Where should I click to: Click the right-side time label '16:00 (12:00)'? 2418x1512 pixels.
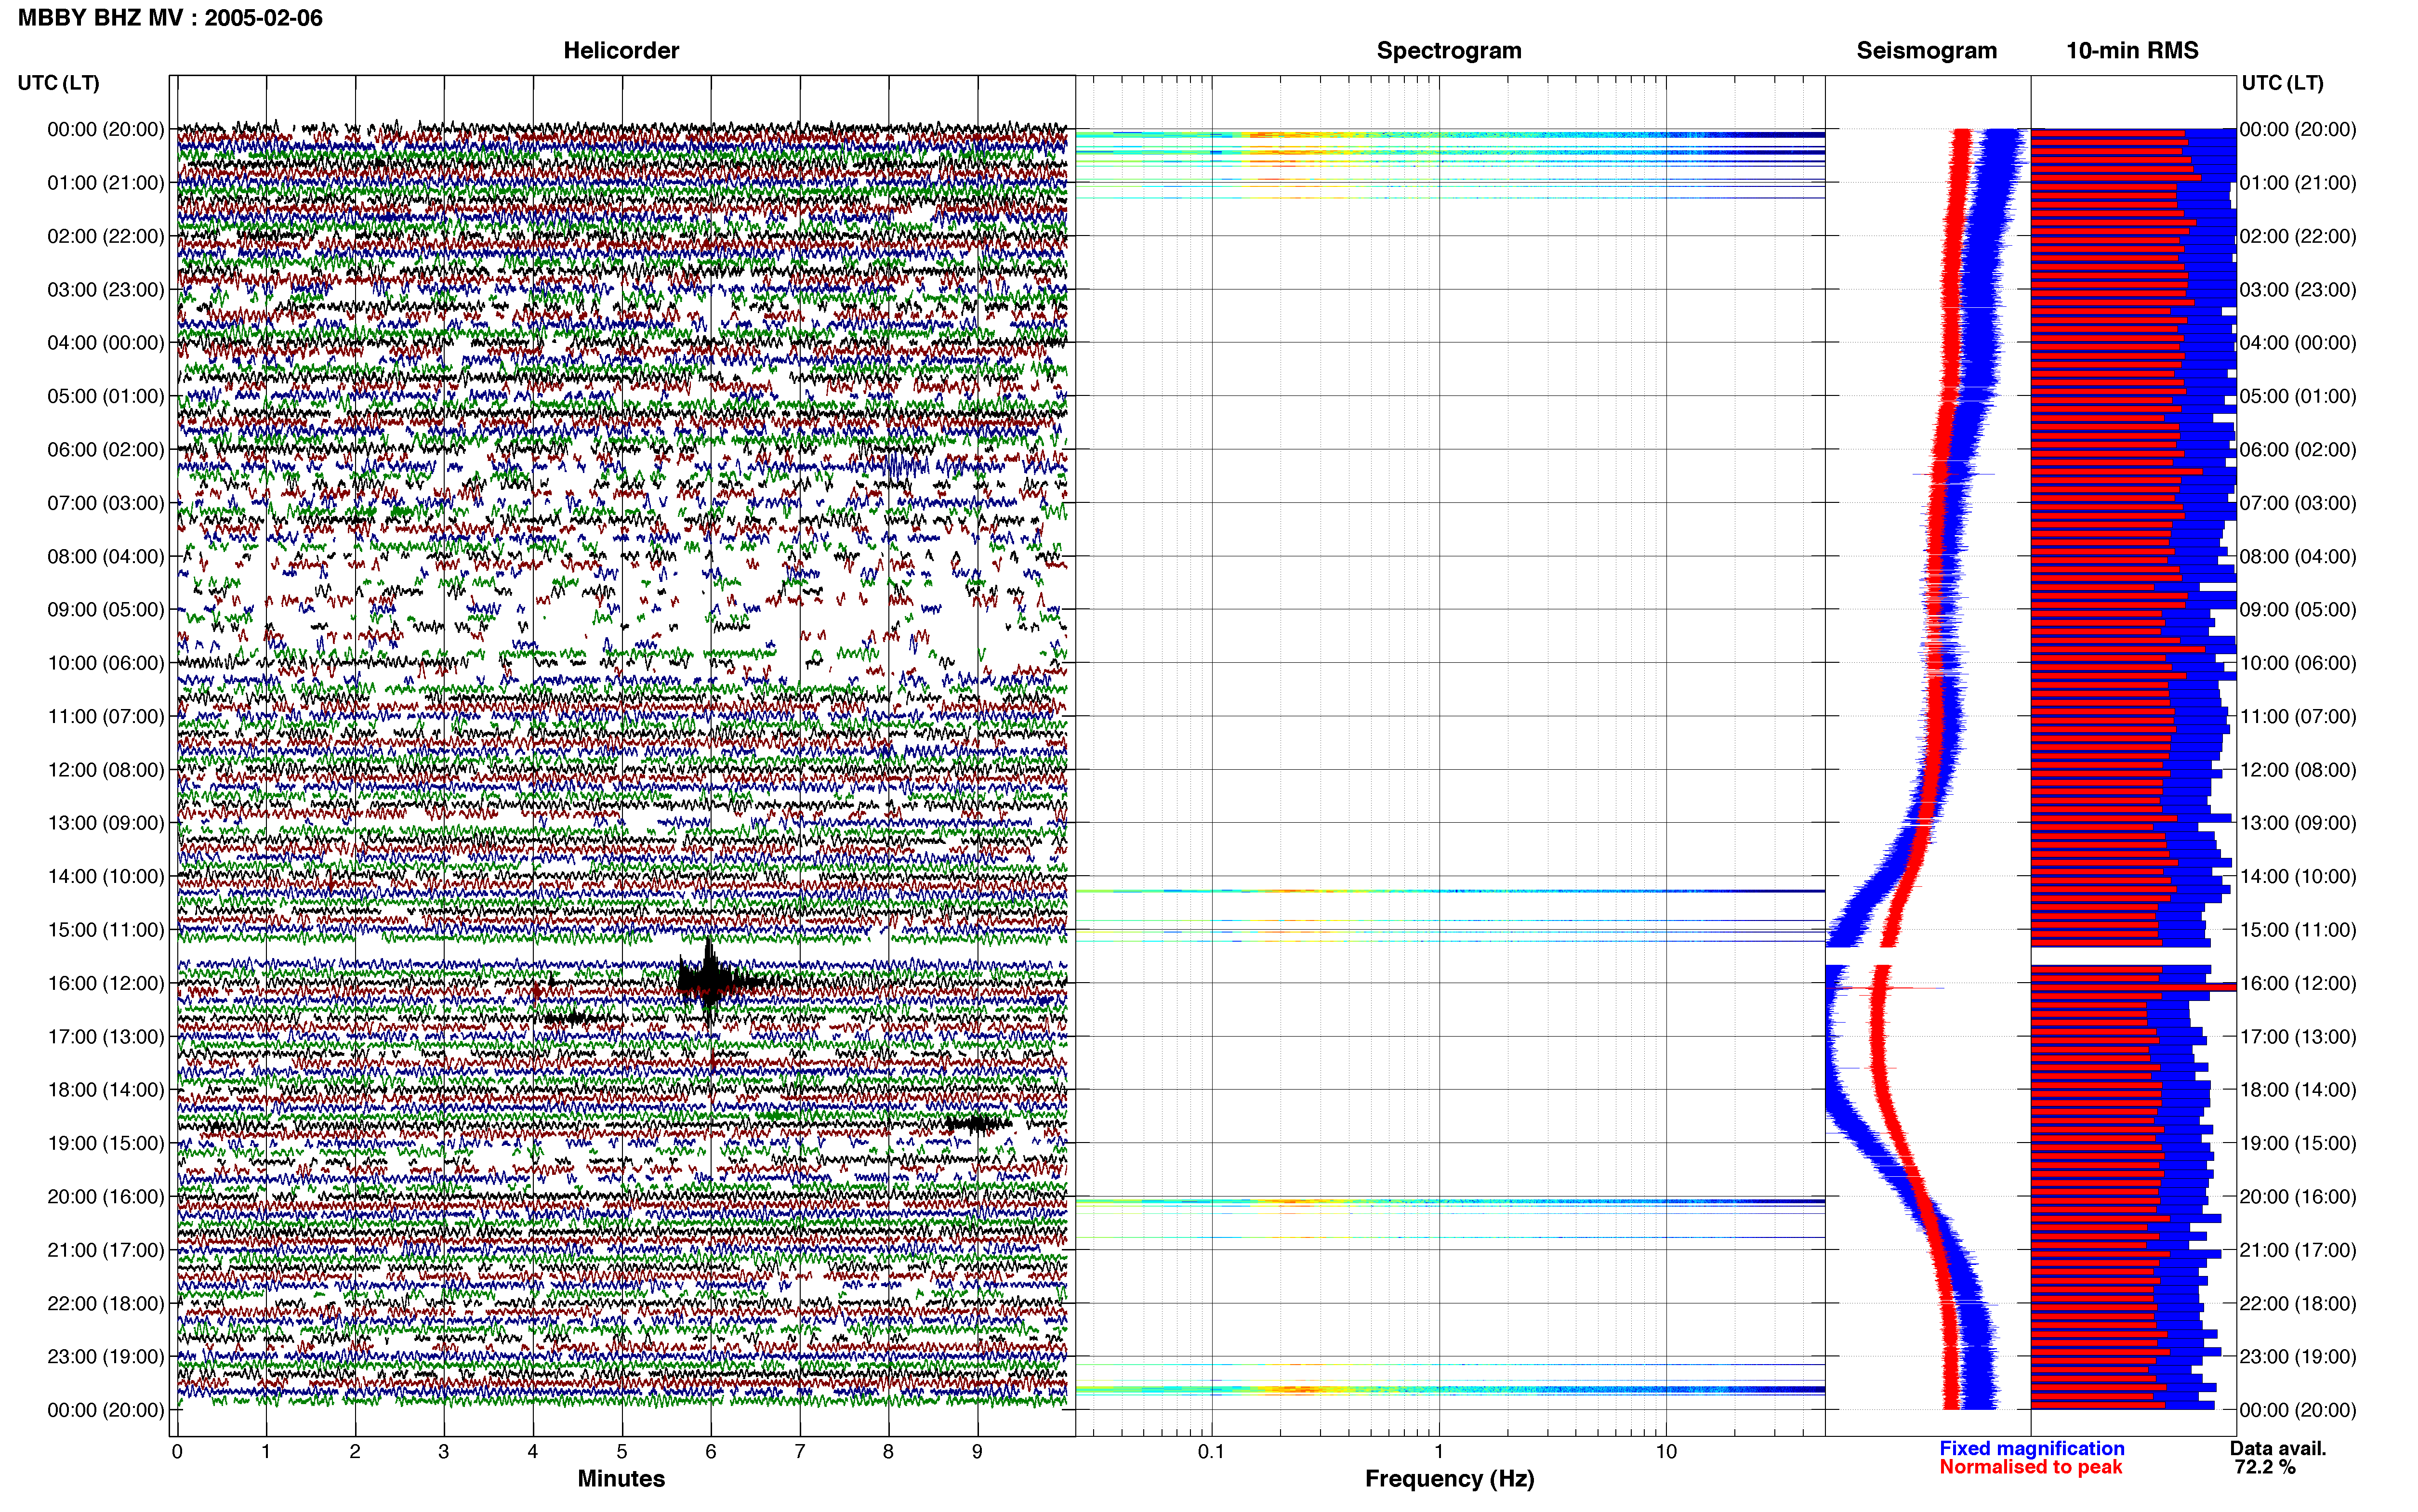coord(2298,983)
